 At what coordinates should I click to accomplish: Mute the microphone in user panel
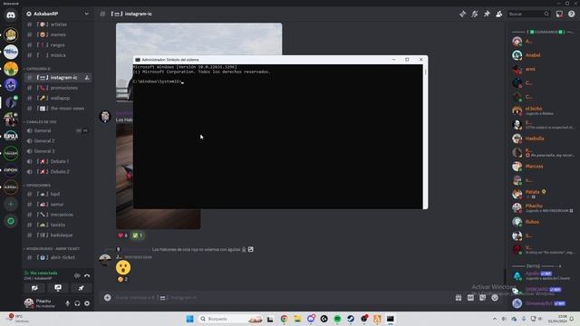(67, 303)
